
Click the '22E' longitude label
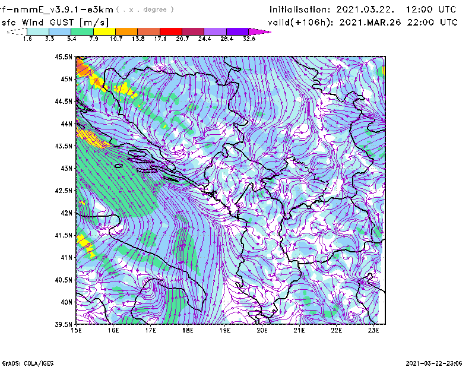(x=336, y=330)
